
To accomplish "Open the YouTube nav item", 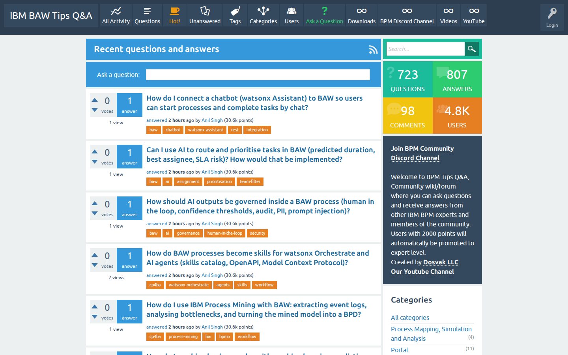I will tap(474, 15).
